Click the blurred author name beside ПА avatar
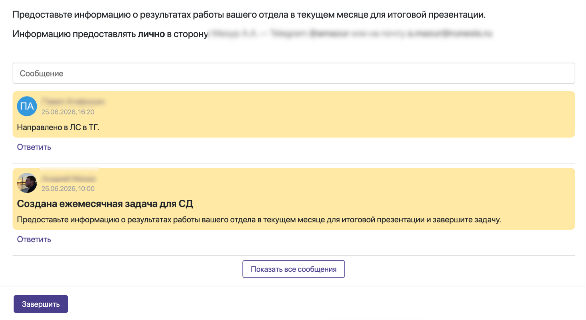586x320 pixels. coord(73,101)
